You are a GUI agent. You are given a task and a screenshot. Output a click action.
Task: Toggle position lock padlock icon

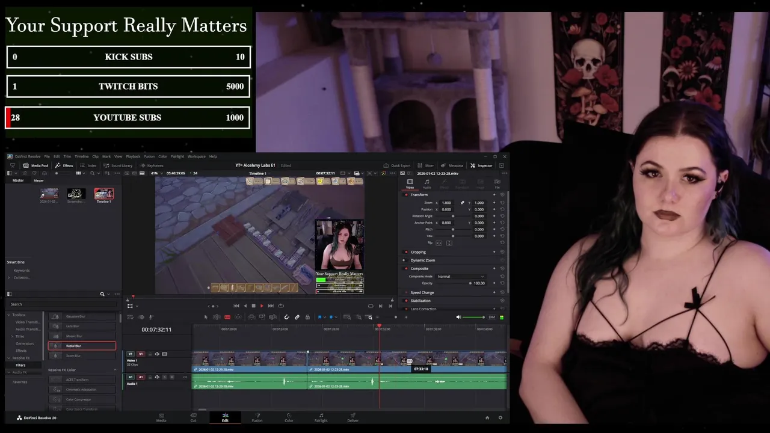coord(307,317)
